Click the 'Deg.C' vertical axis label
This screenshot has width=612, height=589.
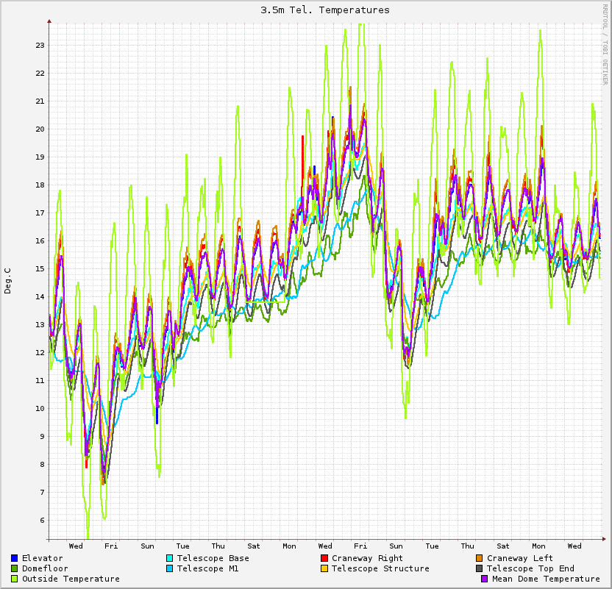[8, 280]
